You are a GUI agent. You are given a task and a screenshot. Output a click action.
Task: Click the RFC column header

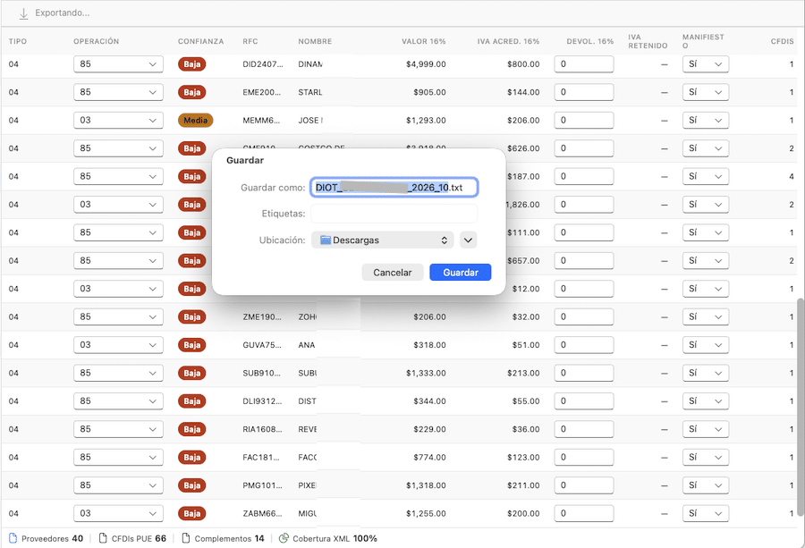250,41
